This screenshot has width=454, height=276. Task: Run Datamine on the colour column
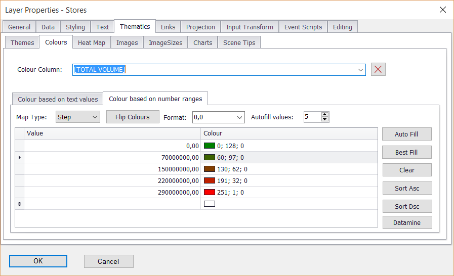coord(407,222)
